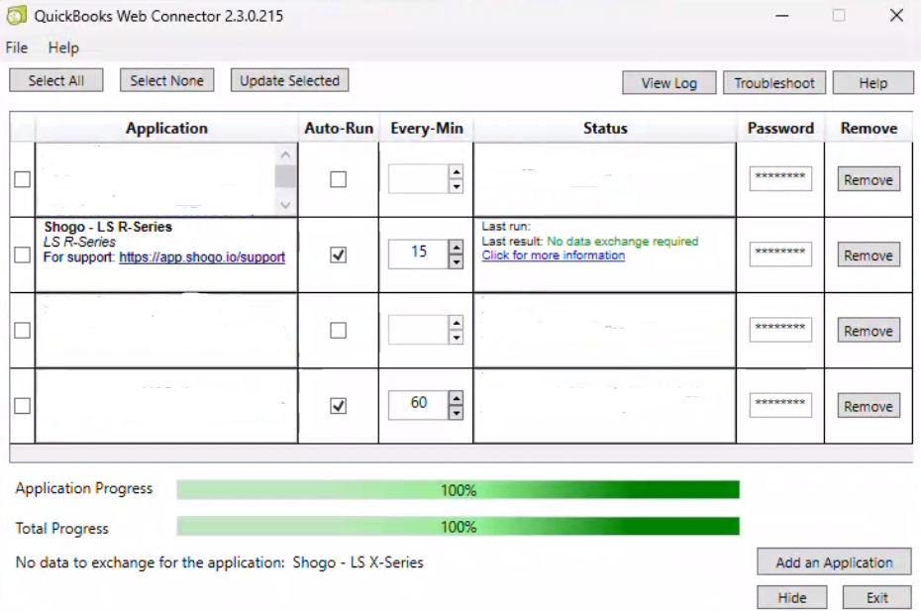This screenshot has height=611, width=921.
Task: Remove the application in the 60-minute row
Action: pos(869,406)
